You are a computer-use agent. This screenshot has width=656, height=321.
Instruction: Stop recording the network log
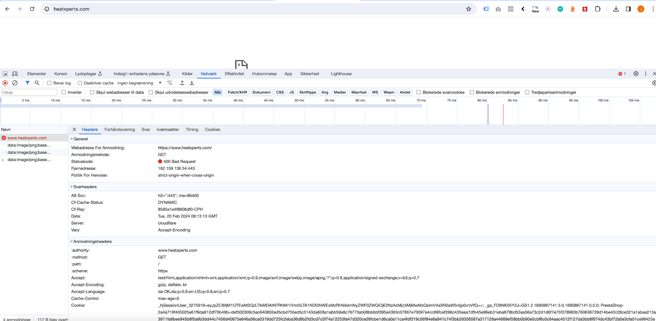[x=5, y=83]
